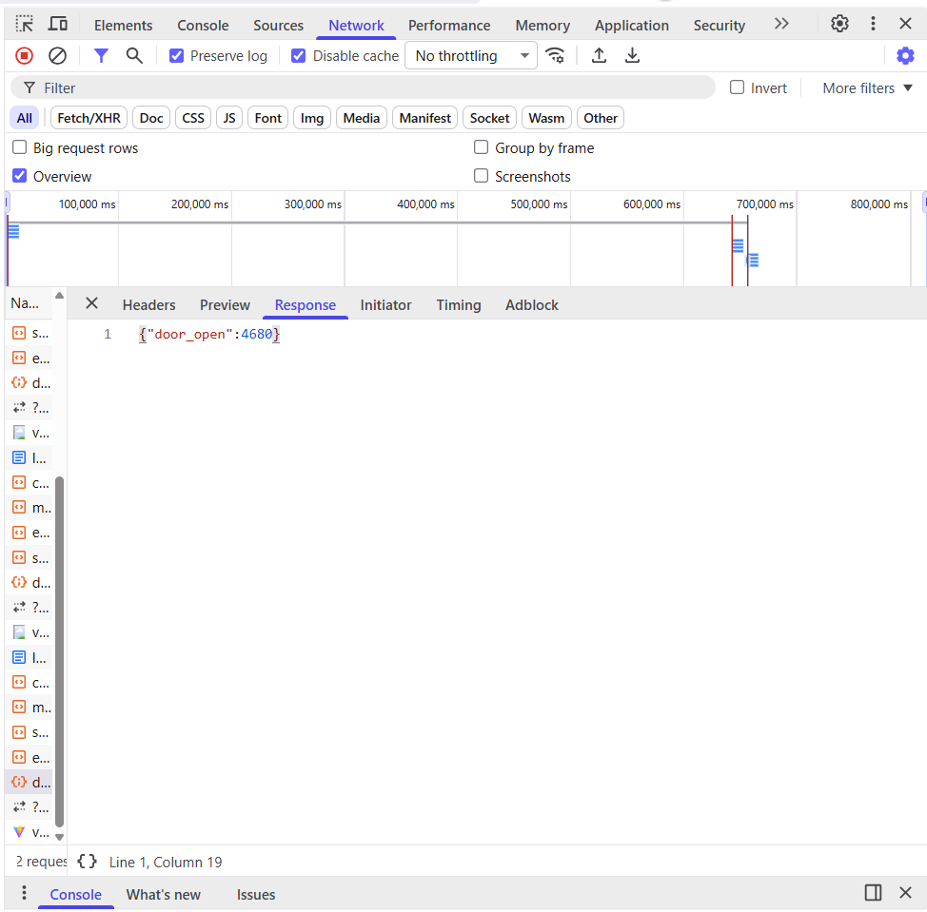927x912 pixels.
Task: Open the inspect element picker tool
Action: pyautogui.click(x=25, y=25)
